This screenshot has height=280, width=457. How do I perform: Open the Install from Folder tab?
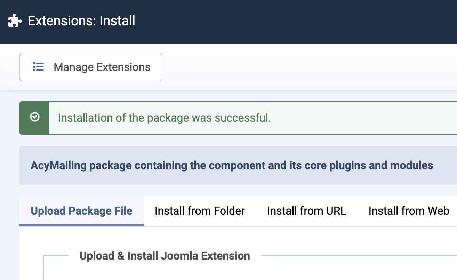point(200,211)
